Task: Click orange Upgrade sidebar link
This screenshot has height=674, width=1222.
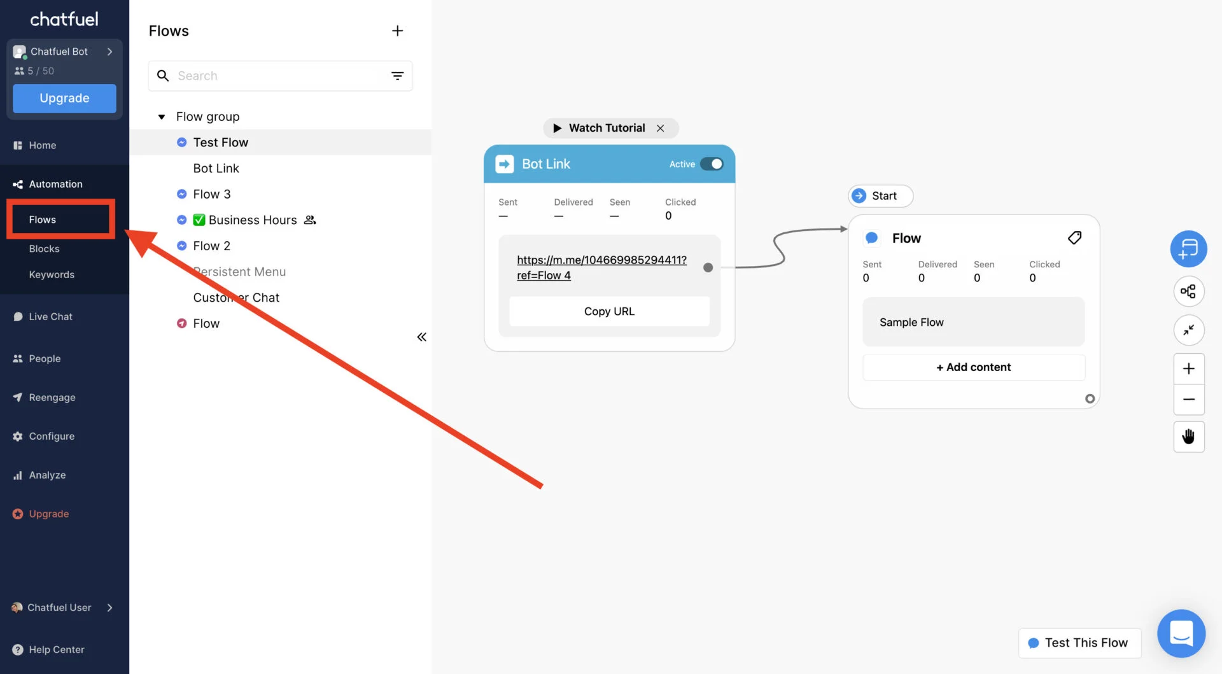Action: (x=48, y=514)
